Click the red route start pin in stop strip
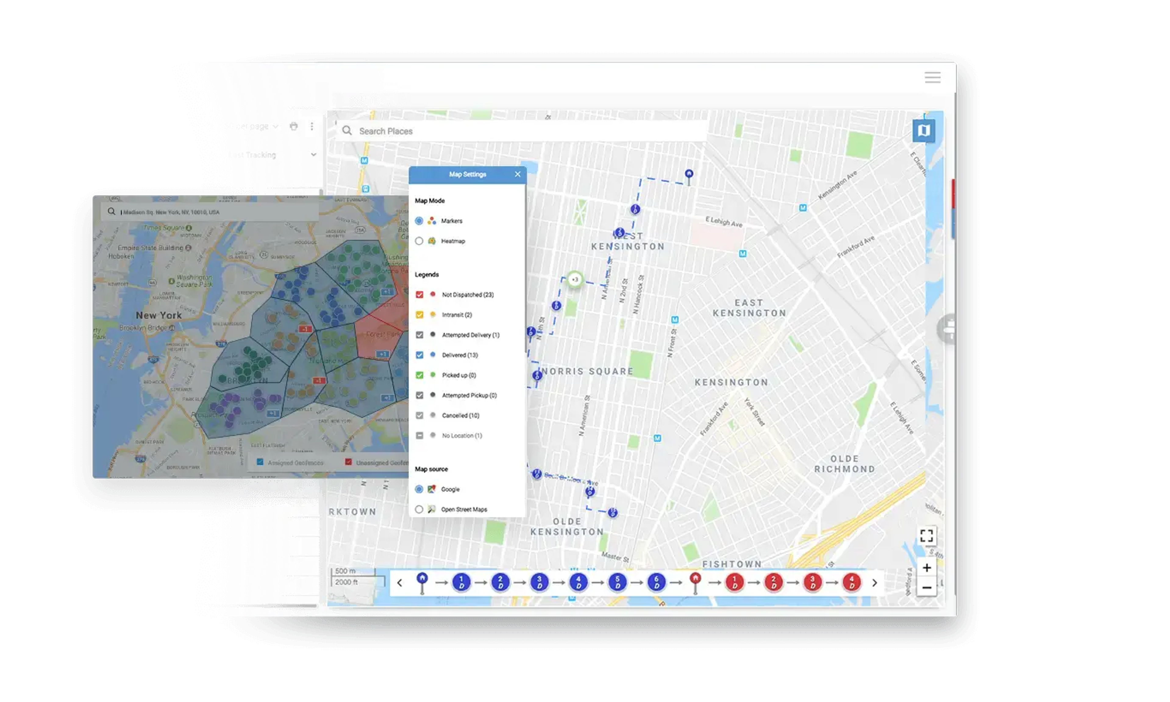1170x702 pixels. 695,583
